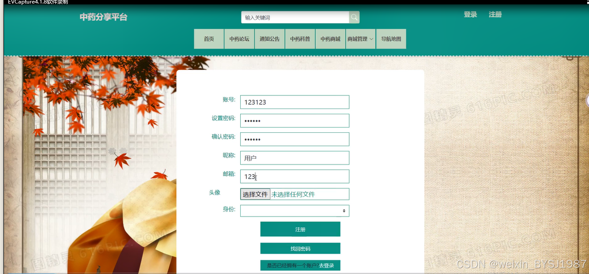This screenshot has width=589, height=274.
Task: Open the 首页 nav item
Action: coord(209,39)
